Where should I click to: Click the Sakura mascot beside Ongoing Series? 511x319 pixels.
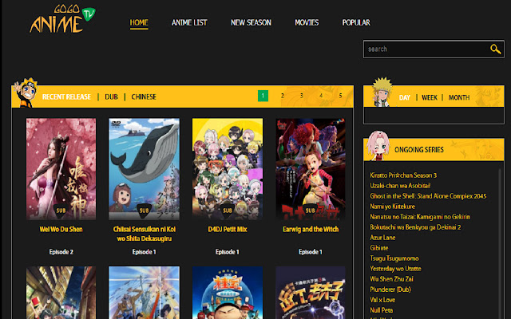[378, 145]
